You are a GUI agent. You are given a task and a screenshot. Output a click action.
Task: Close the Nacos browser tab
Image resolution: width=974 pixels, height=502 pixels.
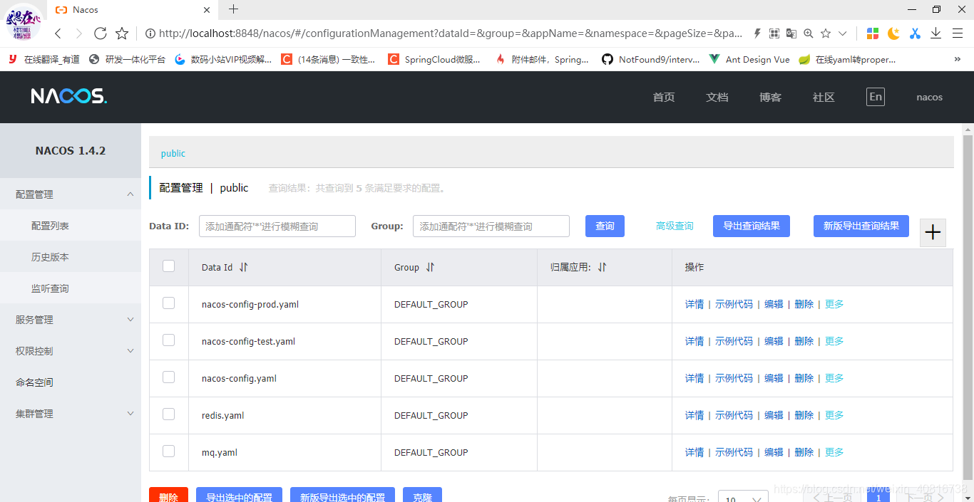(x=207, y=10)
